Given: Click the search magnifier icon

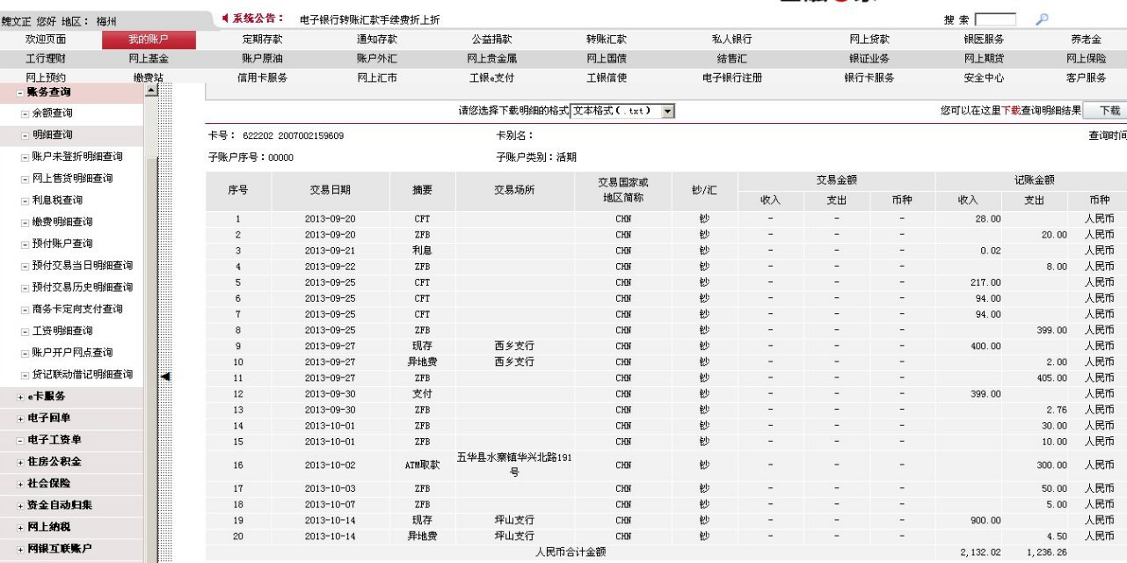Looking at the screenshot, I should pyautogui.click(x=1043, y=18).
